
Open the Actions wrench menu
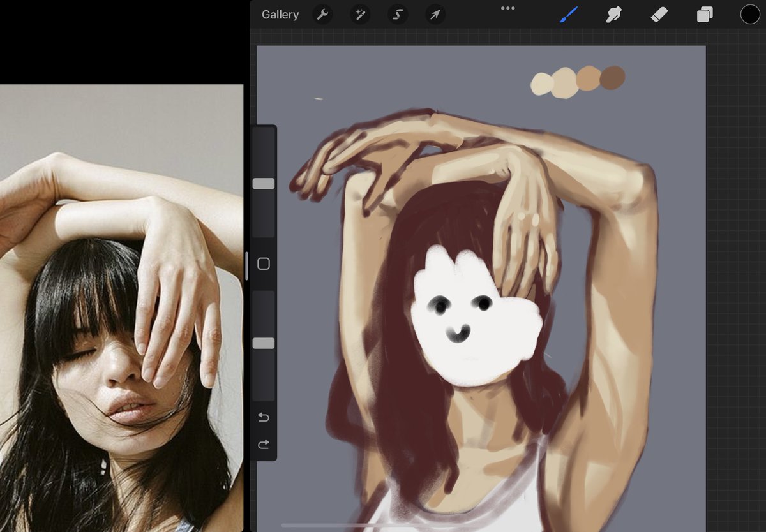click(x=322, y=15)
